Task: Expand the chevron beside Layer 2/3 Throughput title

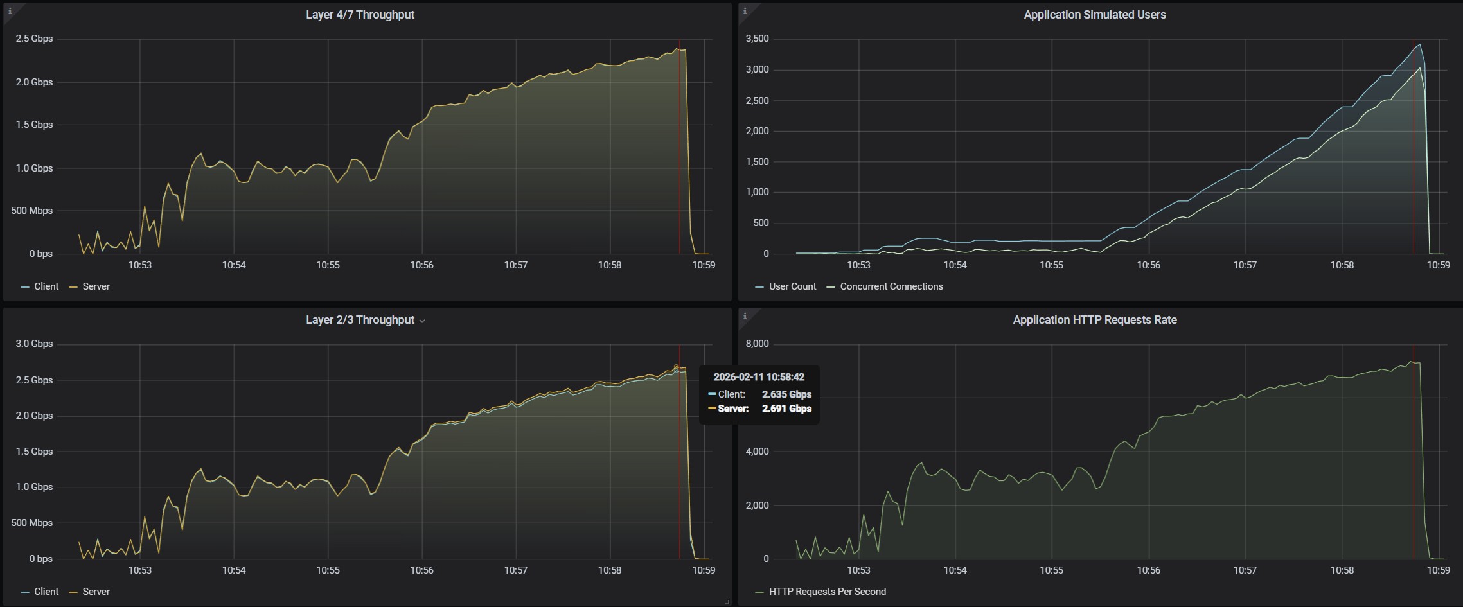Action: click(x=422, y=321)
